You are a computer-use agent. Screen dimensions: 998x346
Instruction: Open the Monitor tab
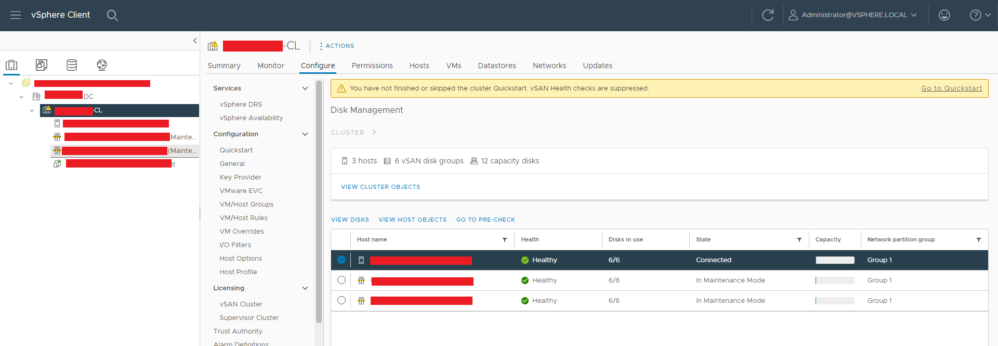click(x=271, y=66)
